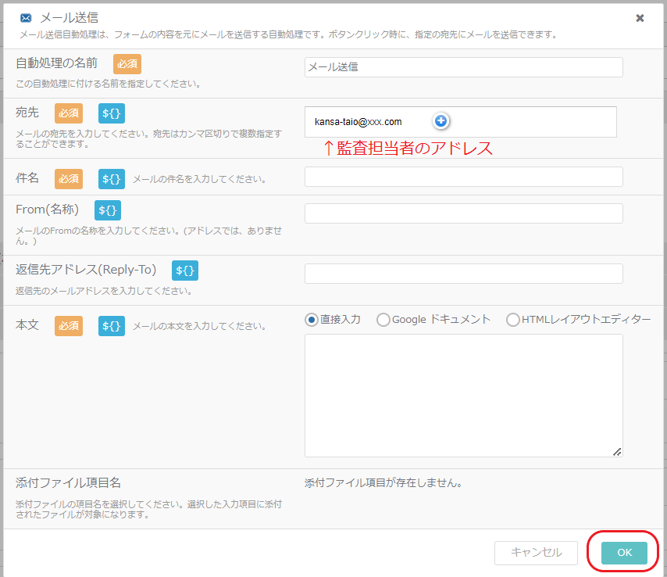
Task: Choose the Google ドキュメント radio option
Action: pyautogui.click(x=383, y=320)
